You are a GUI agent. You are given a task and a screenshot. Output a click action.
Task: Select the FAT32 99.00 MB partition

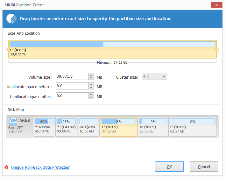point(66,127)
